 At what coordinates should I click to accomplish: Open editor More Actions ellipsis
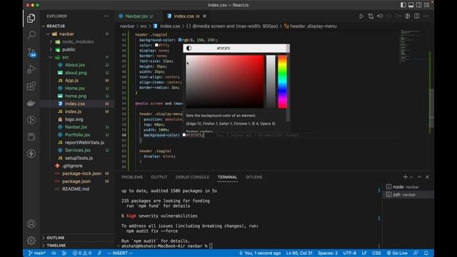point(426,16)
